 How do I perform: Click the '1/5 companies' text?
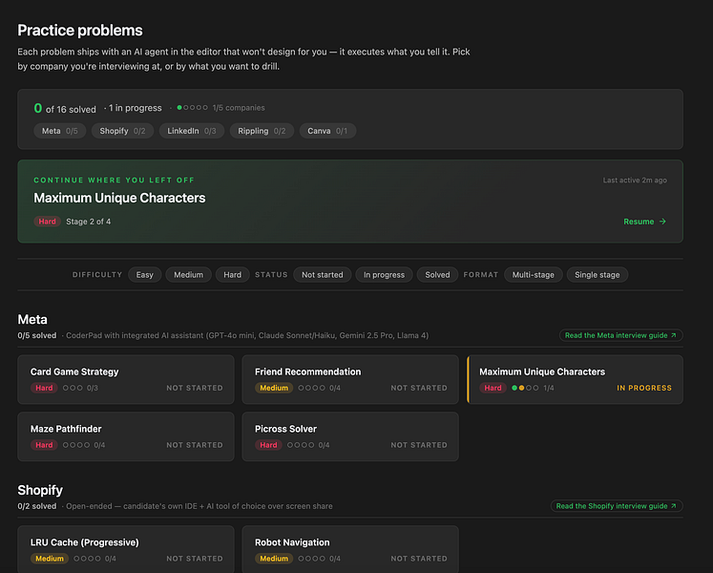coord(239,108)
